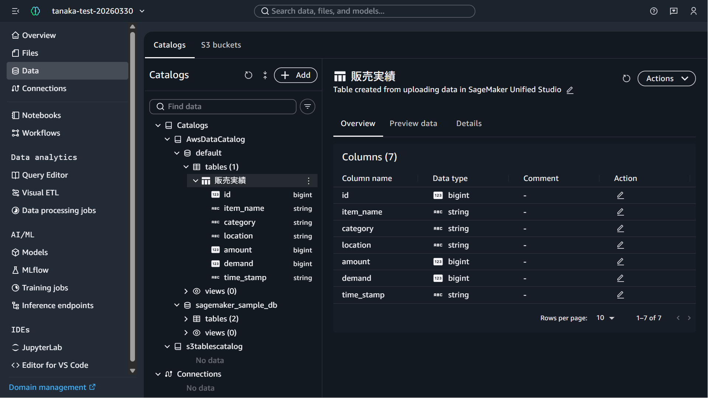Open Connections in the sidebar

67,88
